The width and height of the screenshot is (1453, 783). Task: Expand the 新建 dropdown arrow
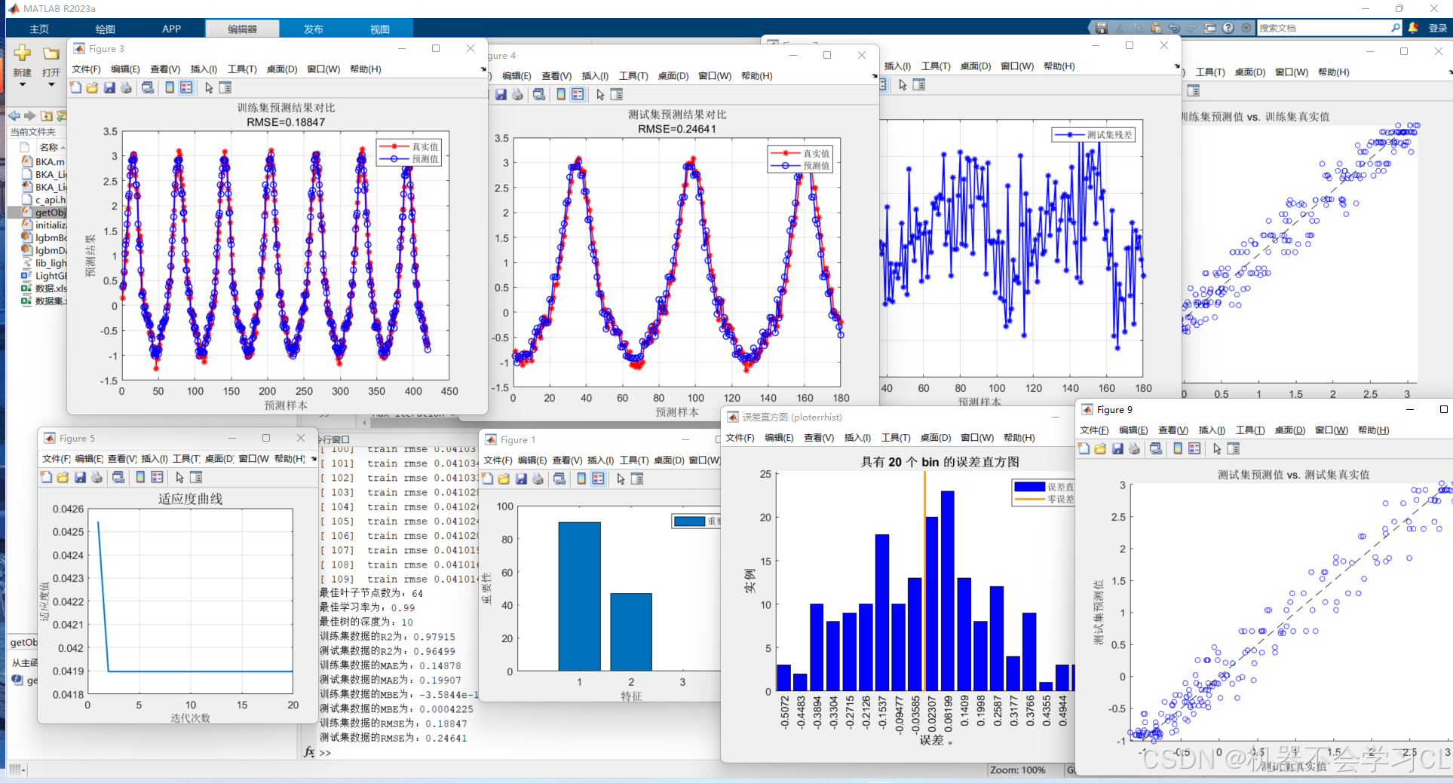pos(22,84)
